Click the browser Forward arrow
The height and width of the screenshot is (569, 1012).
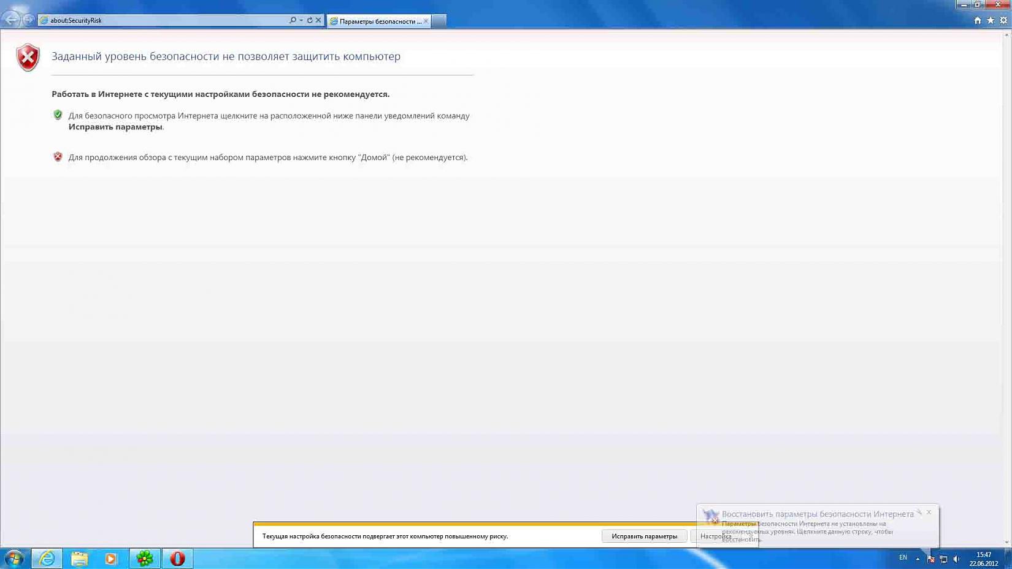coord(28,20)
